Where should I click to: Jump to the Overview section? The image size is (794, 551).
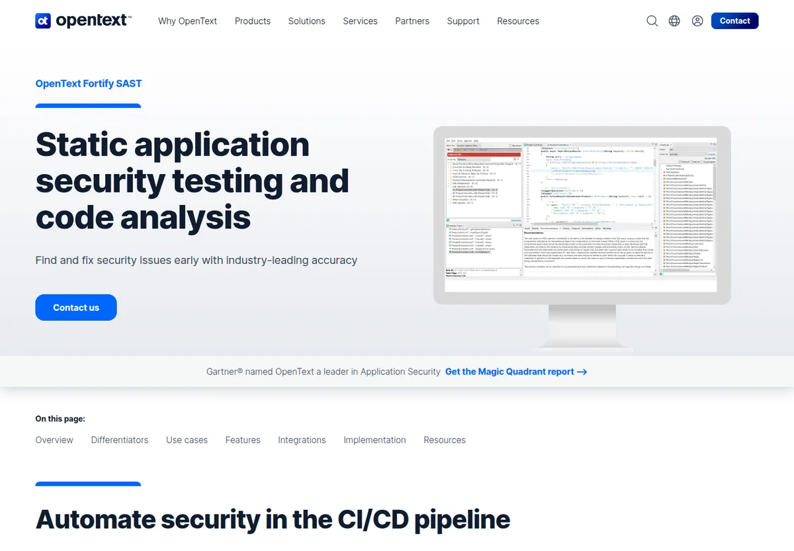[54, 440]
